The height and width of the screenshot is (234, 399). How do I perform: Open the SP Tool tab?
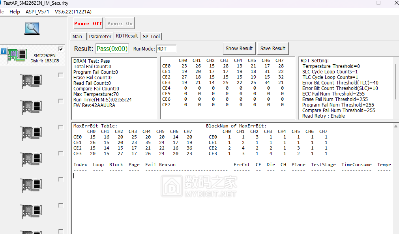pos(151,36)
